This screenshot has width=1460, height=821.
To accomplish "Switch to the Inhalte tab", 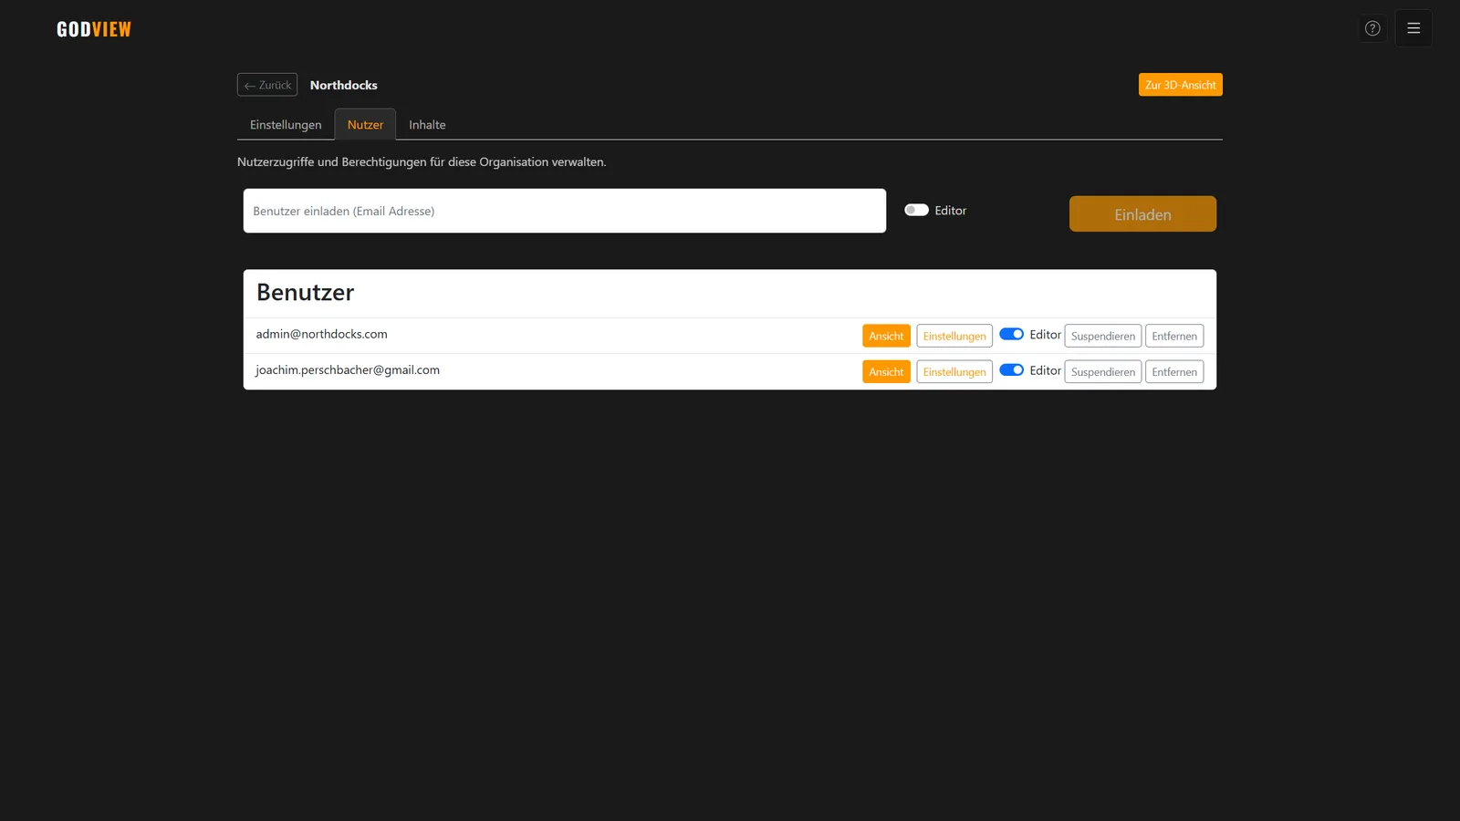I will coord(427,125).
